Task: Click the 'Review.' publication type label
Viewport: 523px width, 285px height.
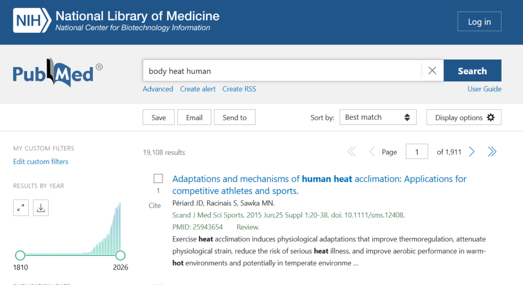Action: pyautogui.click(x=248, y=227)
